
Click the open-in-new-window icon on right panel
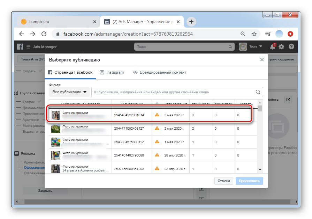pos(288,99)
